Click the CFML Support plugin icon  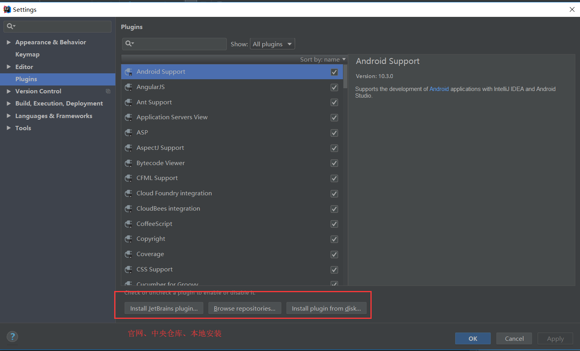128,178
